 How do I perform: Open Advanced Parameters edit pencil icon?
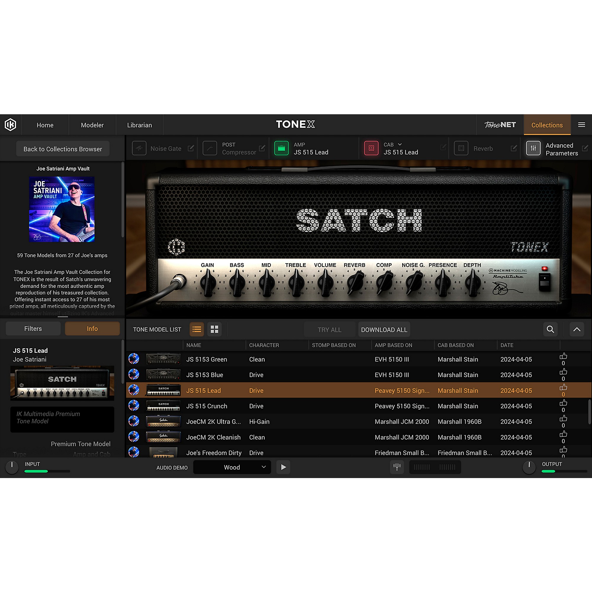click(585, 148)
